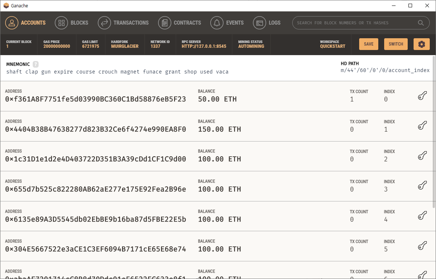Click the QUICKSTART workspace name

(x=333, y=46)
